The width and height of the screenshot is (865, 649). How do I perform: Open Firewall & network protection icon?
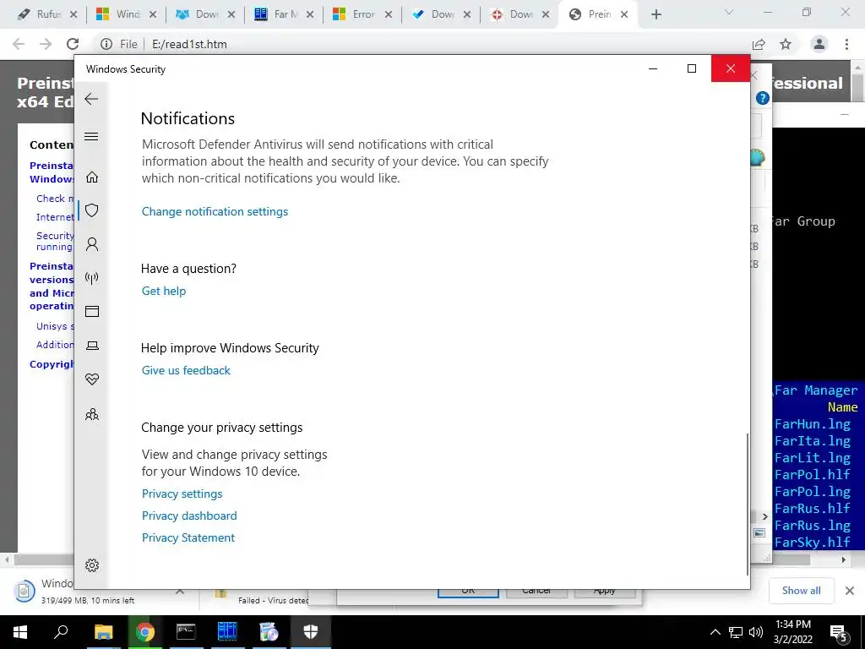pyautogui.click(x=92, y=277)
